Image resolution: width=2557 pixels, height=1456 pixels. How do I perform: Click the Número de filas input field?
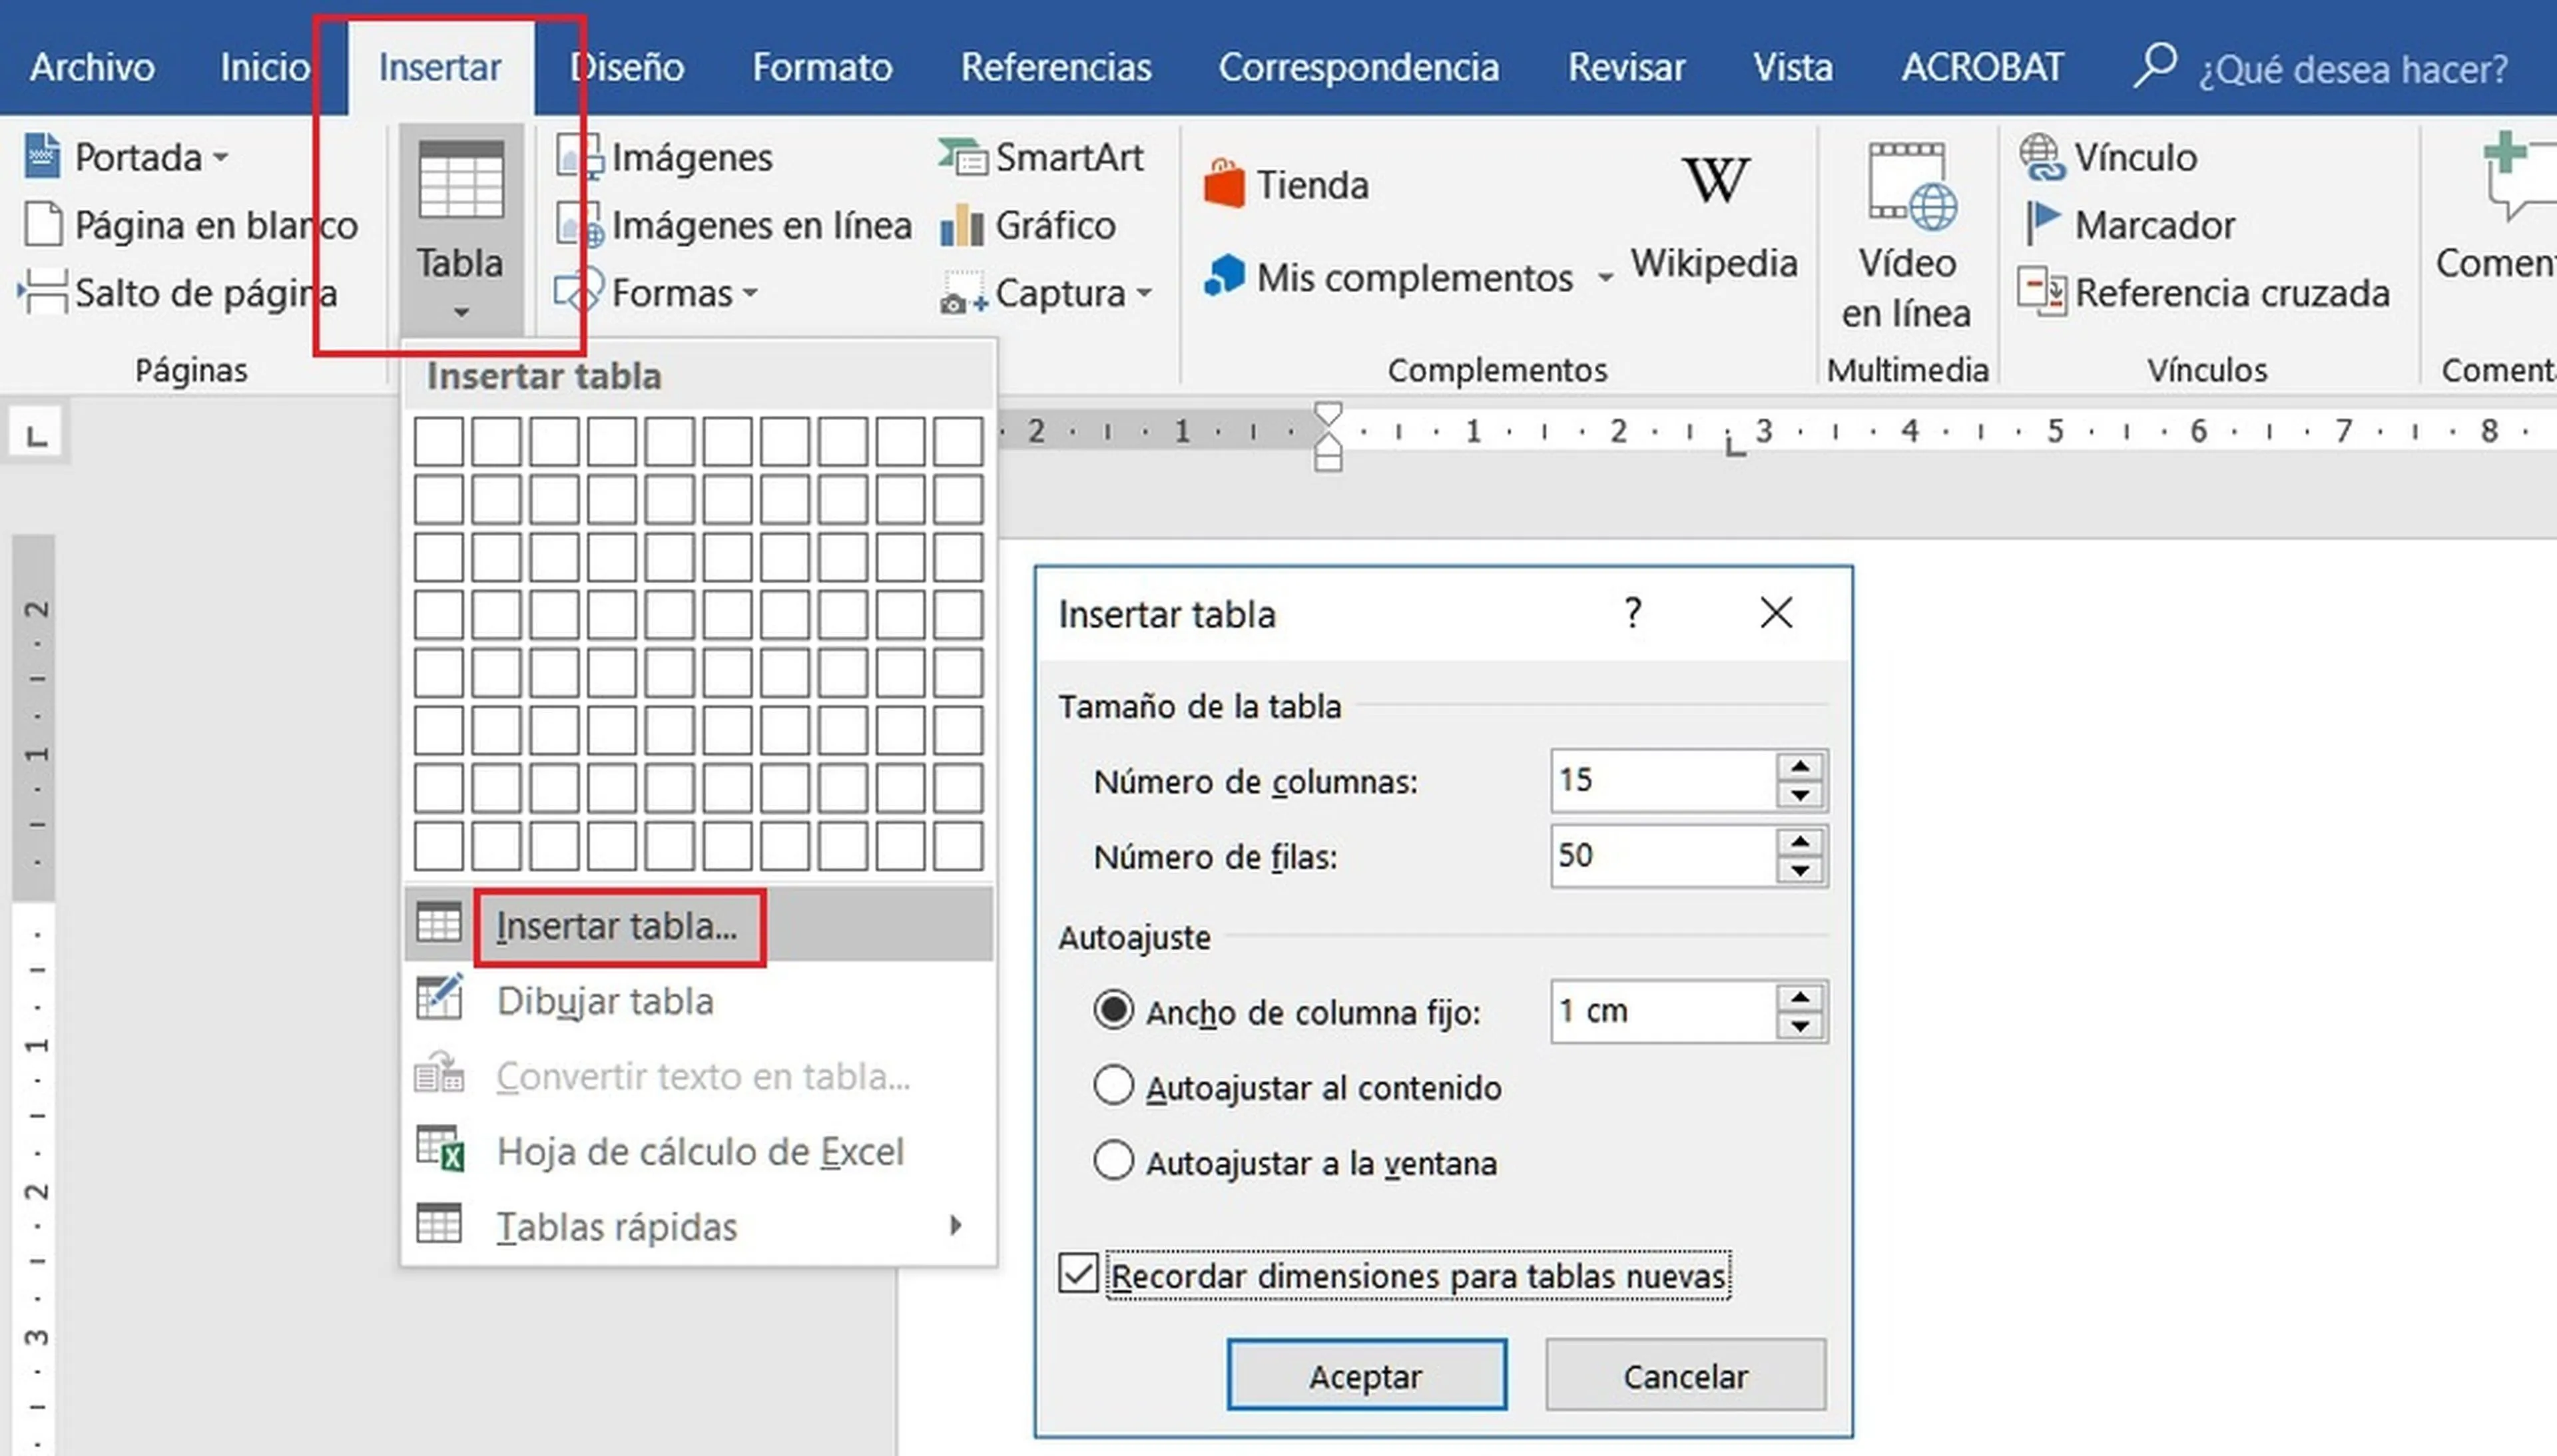click(1664, 856)
